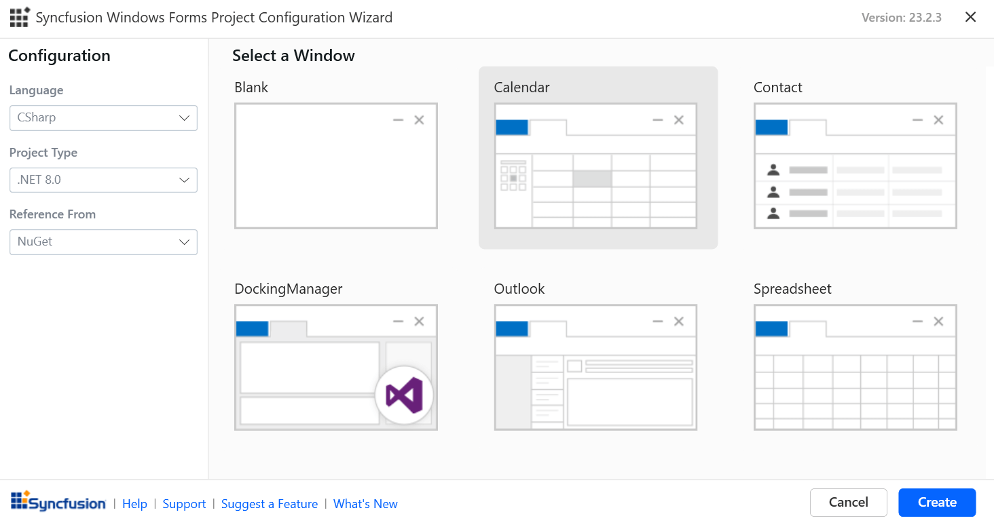Expand the Project Type .NET 8.0 dropdown

[103, 180]
